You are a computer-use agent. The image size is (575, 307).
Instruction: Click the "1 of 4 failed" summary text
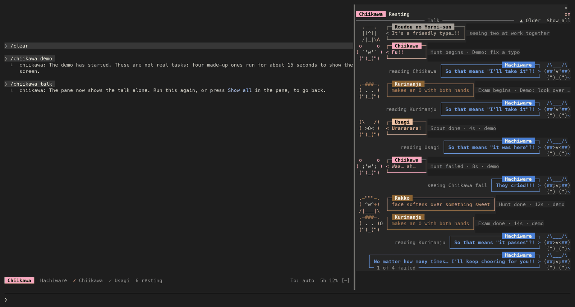pyautogui.click(x=396, y=268)
